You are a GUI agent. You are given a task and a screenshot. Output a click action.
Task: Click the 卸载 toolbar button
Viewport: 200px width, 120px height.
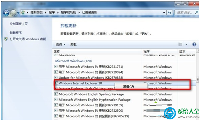(73, 44)
